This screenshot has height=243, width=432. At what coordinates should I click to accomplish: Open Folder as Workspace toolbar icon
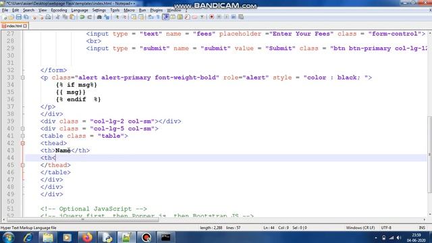(x=195, y=17)
